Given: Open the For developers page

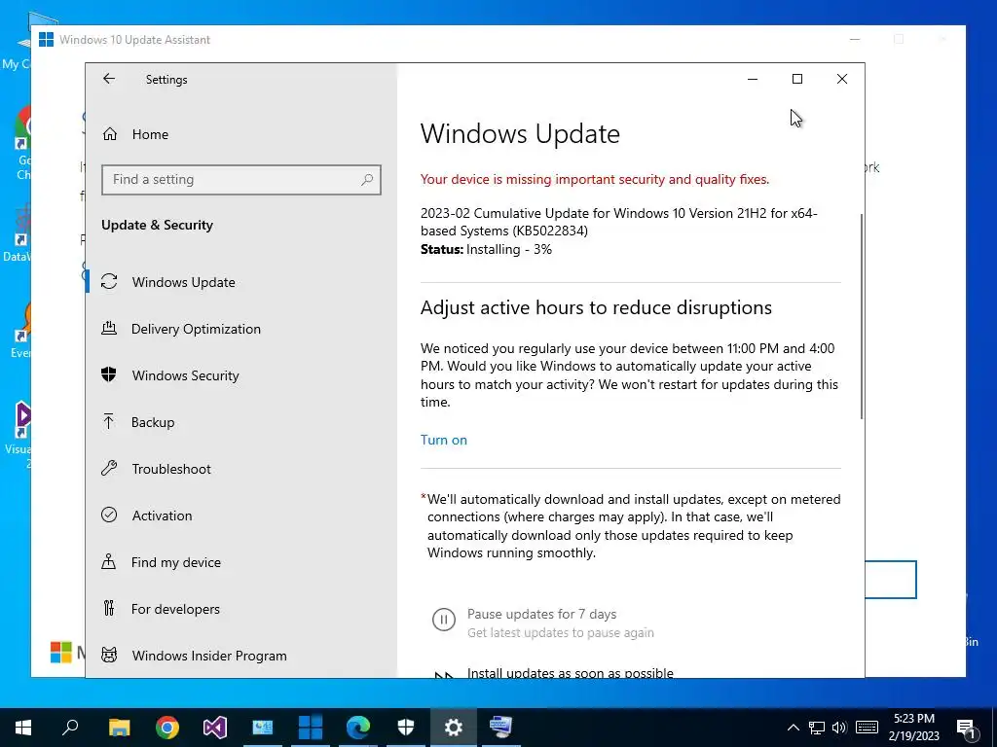Looking at the screenshot, I should point(241,609).
